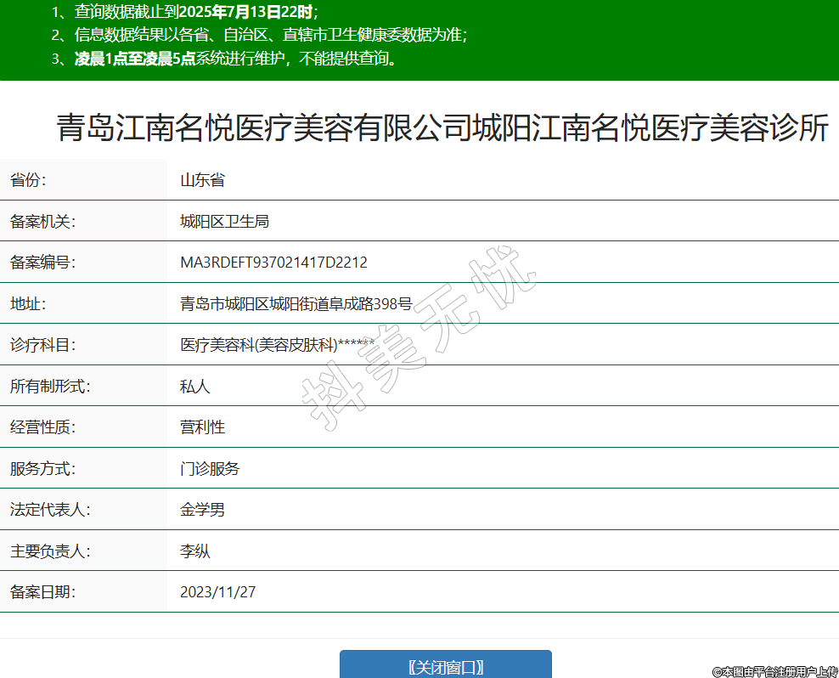This screenshot has height=678, width=839.
Task: Click the 服务方式 value 门诊服务
Action: 210,469
